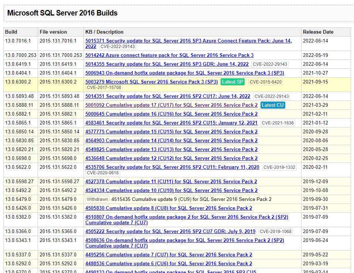
Task: Open 5014351 Security update SP2 CU17 link
Action: (168, 96)
